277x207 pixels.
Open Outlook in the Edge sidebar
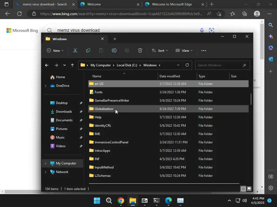point(271,59)
